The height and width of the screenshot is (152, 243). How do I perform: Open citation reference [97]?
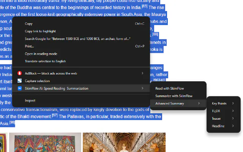coord(55,115)
